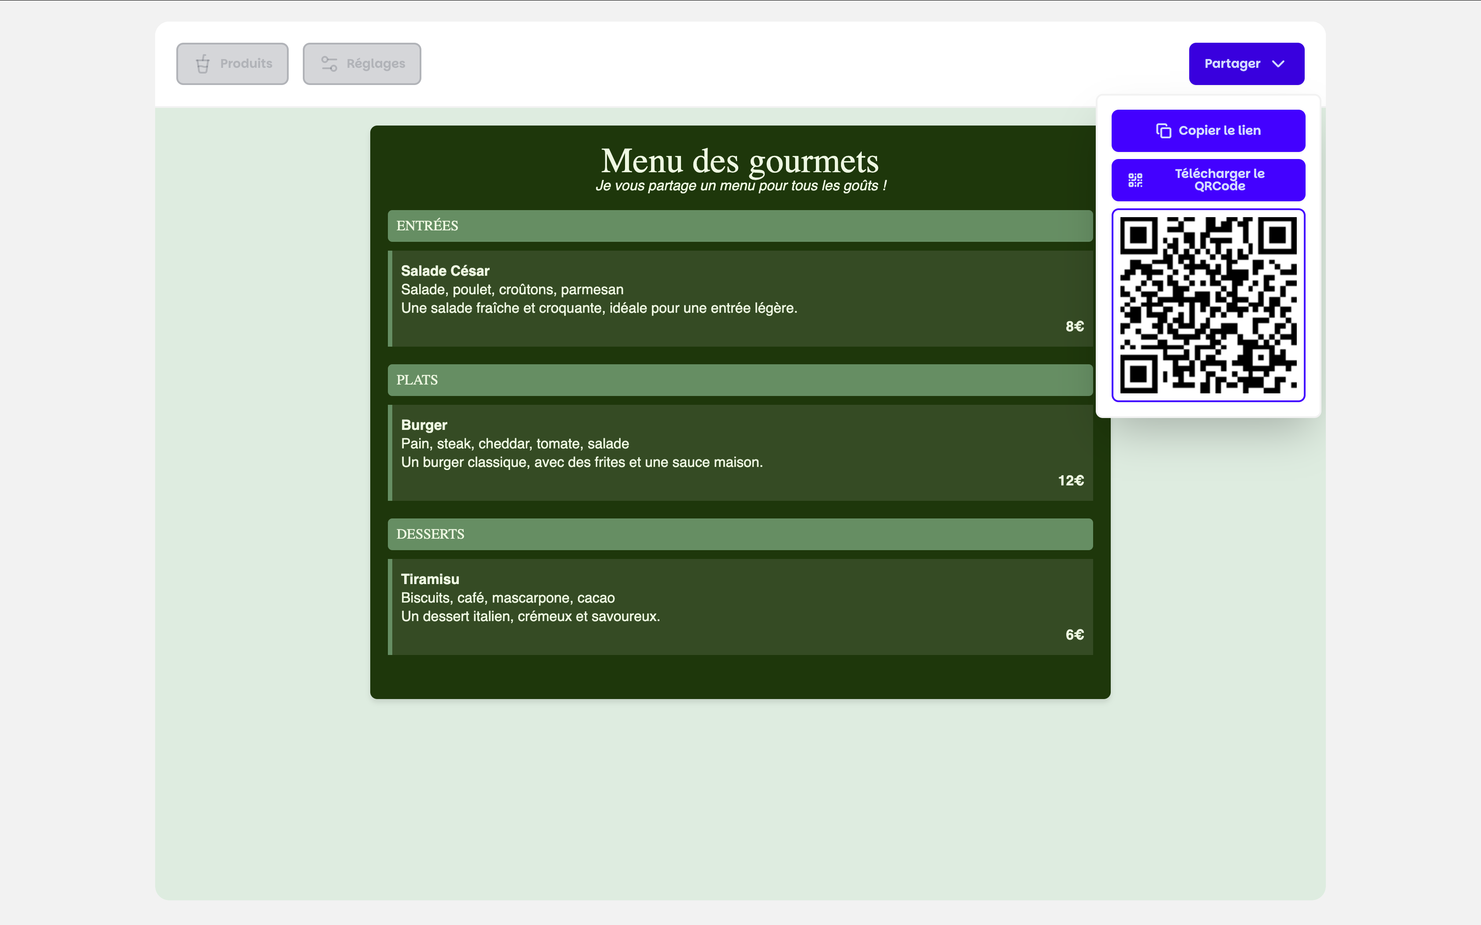Click the 12€ price
The width and height of the screenshot is (1481, 925).
(x=1071, y=481)
